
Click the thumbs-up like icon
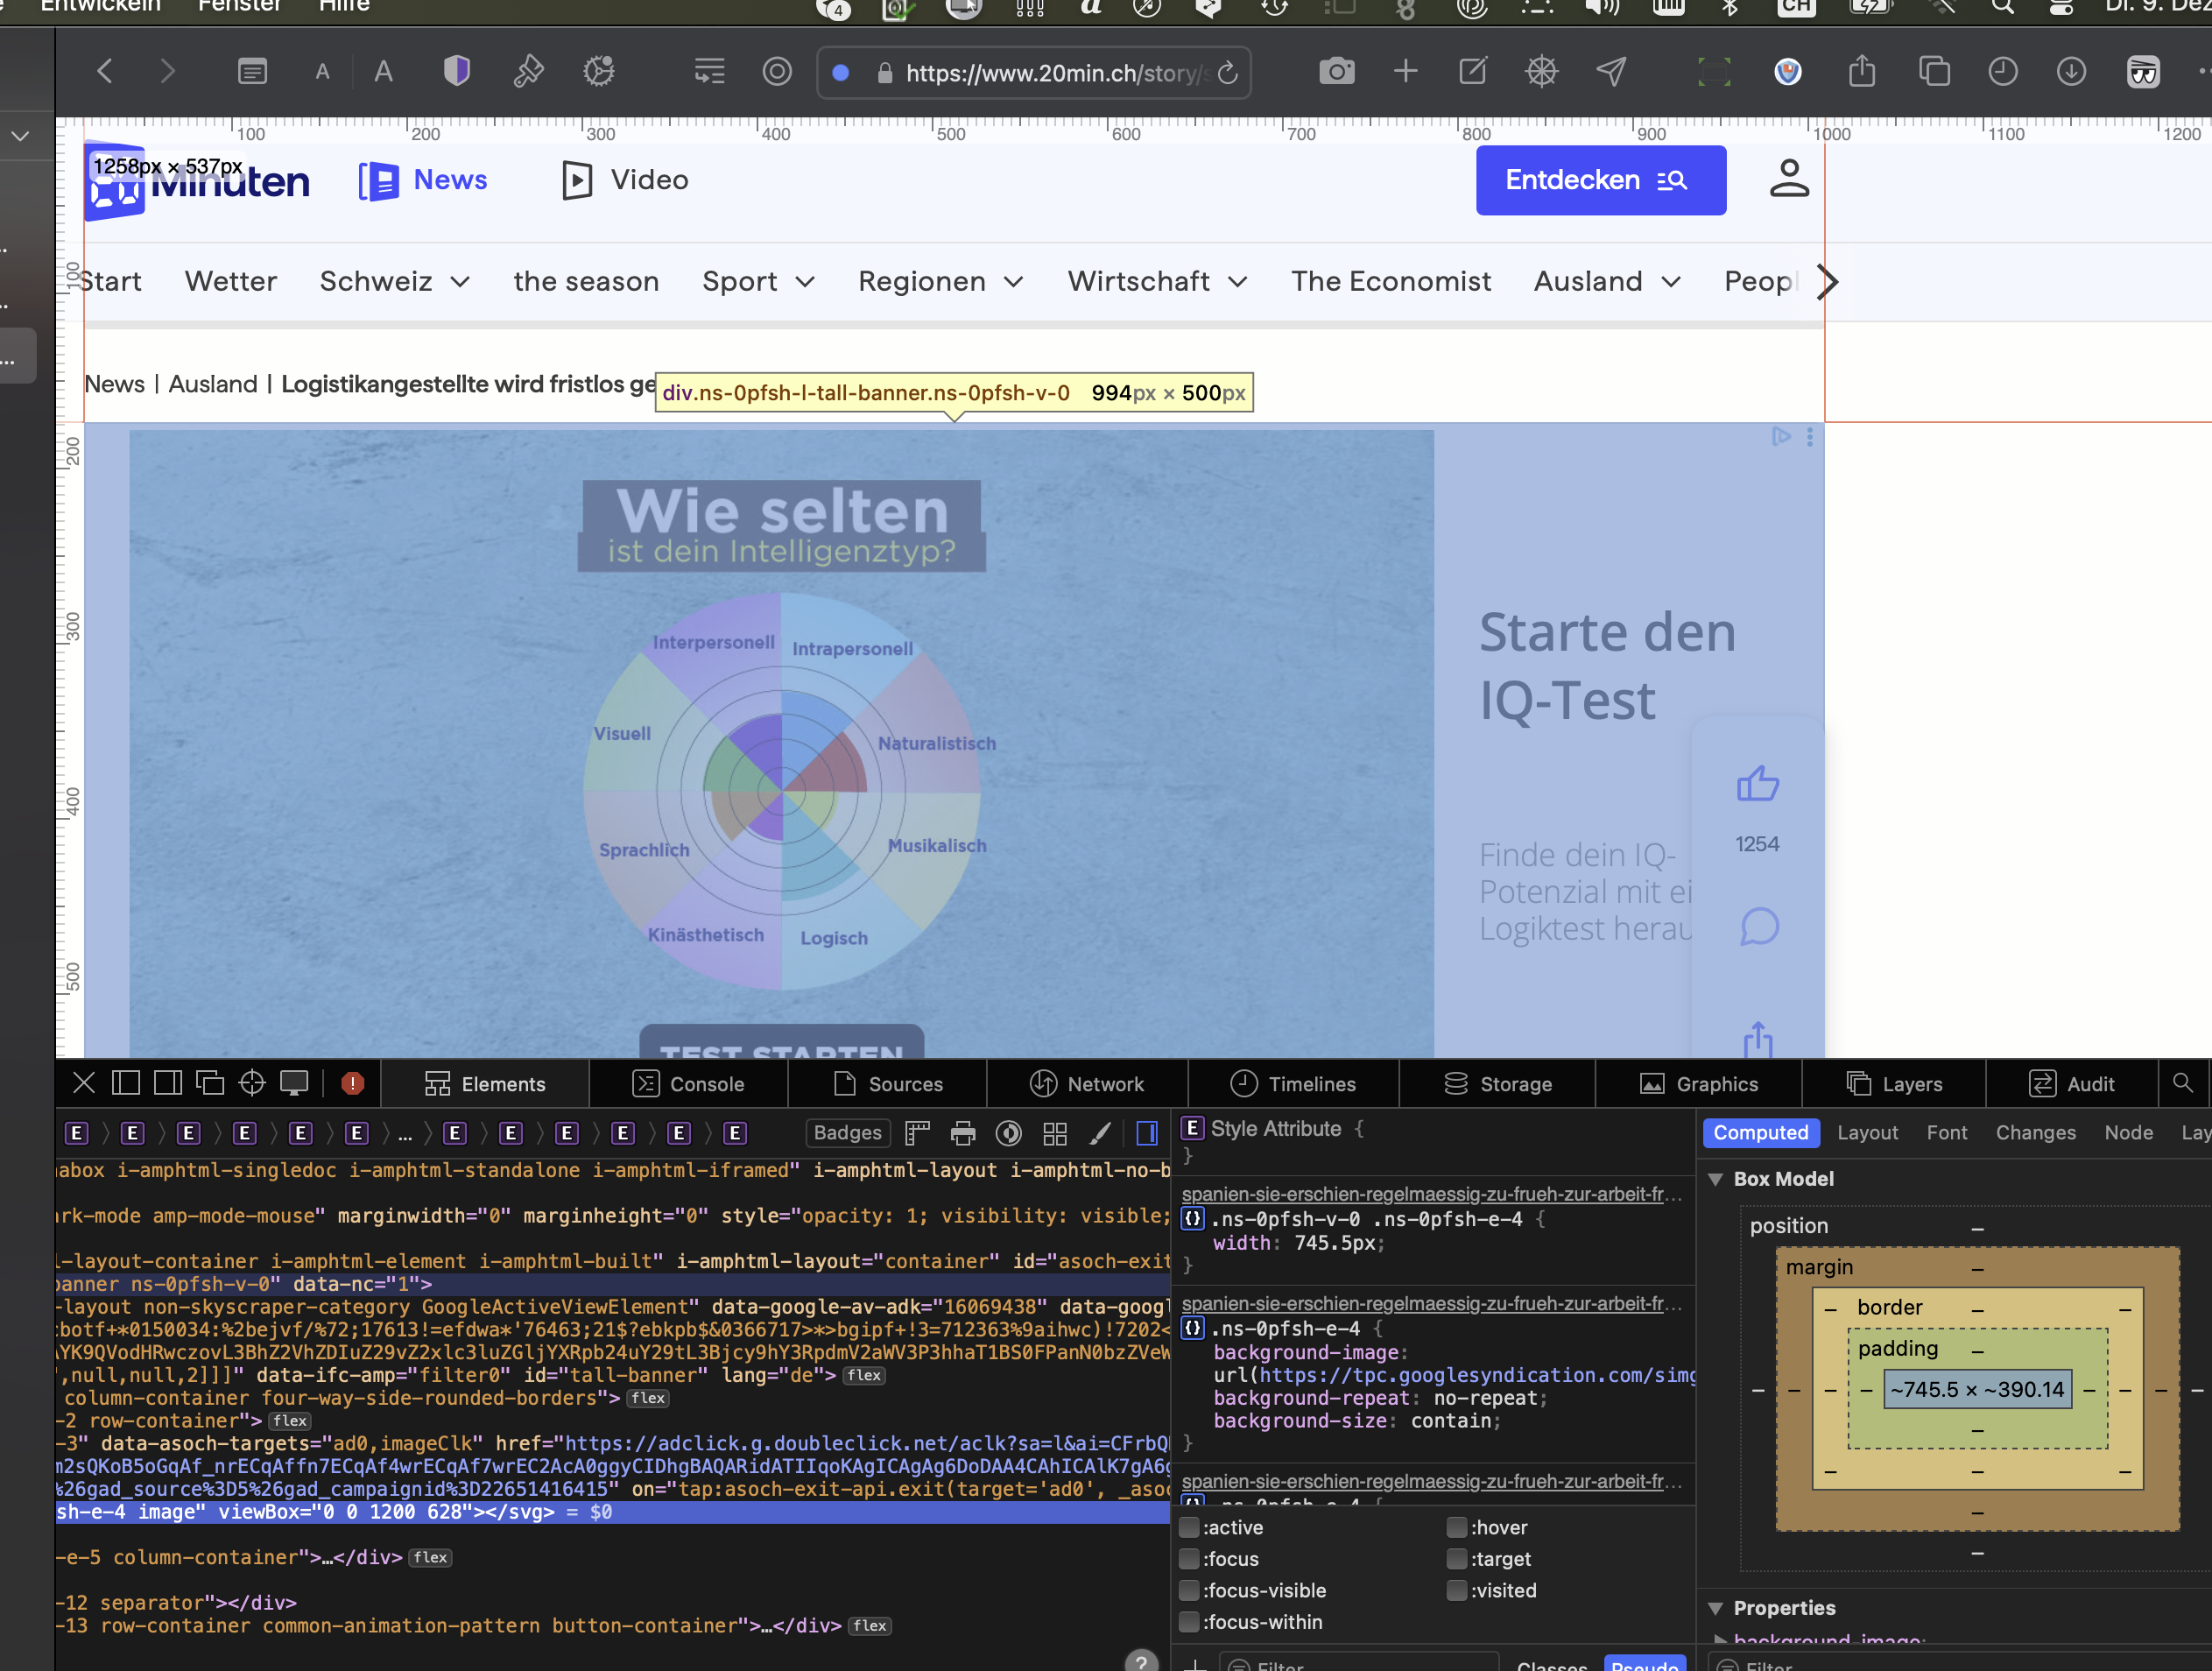(1757, 784)
